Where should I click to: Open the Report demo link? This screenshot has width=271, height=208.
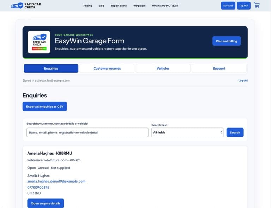(119, 6)
